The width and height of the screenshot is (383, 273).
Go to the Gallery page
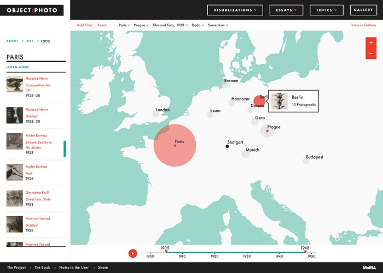[x=363, y=10]
